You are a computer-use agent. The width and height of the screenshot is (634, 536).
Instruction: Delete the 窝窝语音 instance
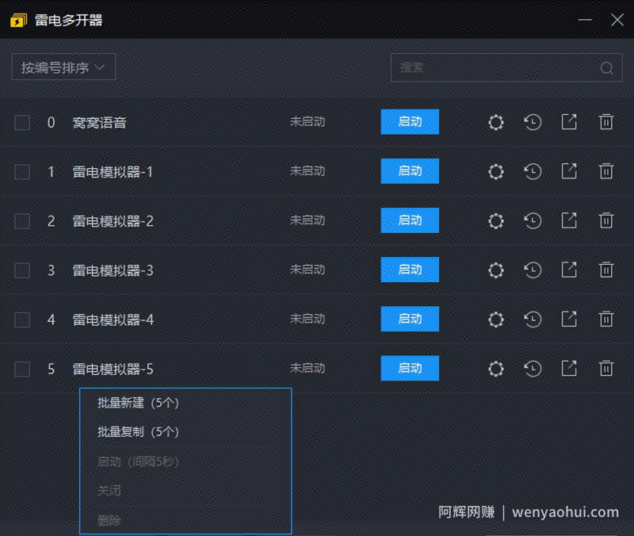tap(605, 122)
